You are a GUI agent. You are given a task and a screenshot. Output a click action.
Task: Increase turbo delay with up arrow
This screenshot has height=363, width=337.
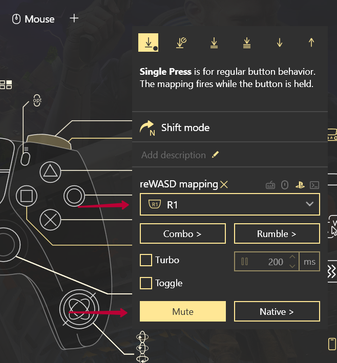tap(292, 257)
